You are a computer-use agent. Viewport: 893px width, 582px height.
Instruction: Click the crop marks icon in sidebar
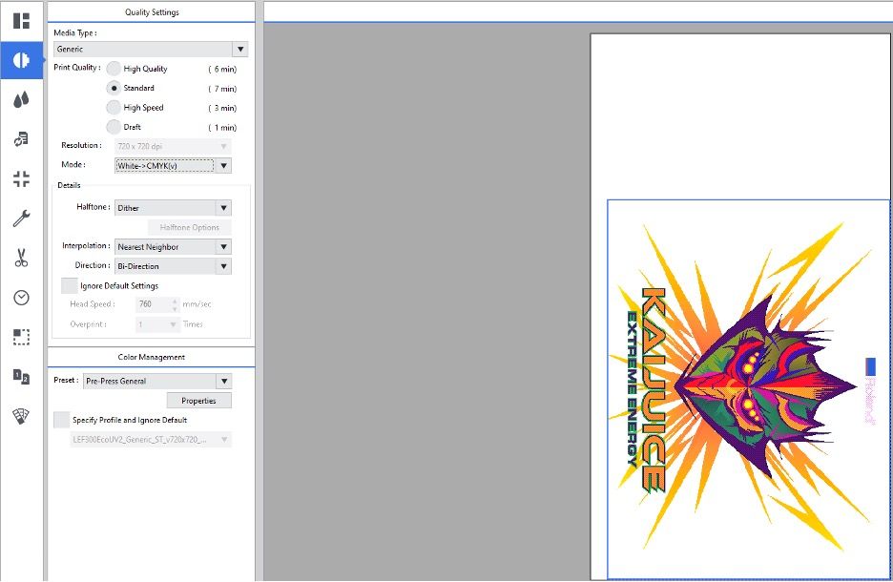(x=21, y=179)
